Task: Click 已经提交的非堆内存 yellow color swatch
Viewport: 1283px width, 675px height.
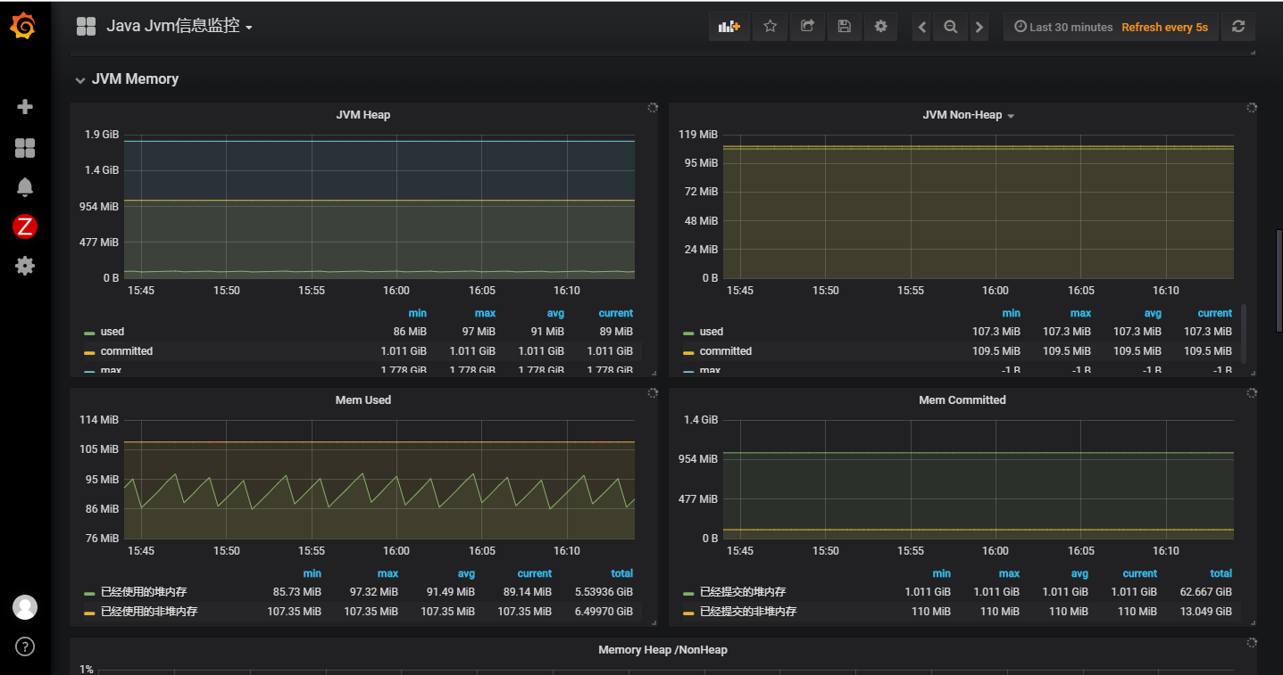Action: click(x=688, y=613)
